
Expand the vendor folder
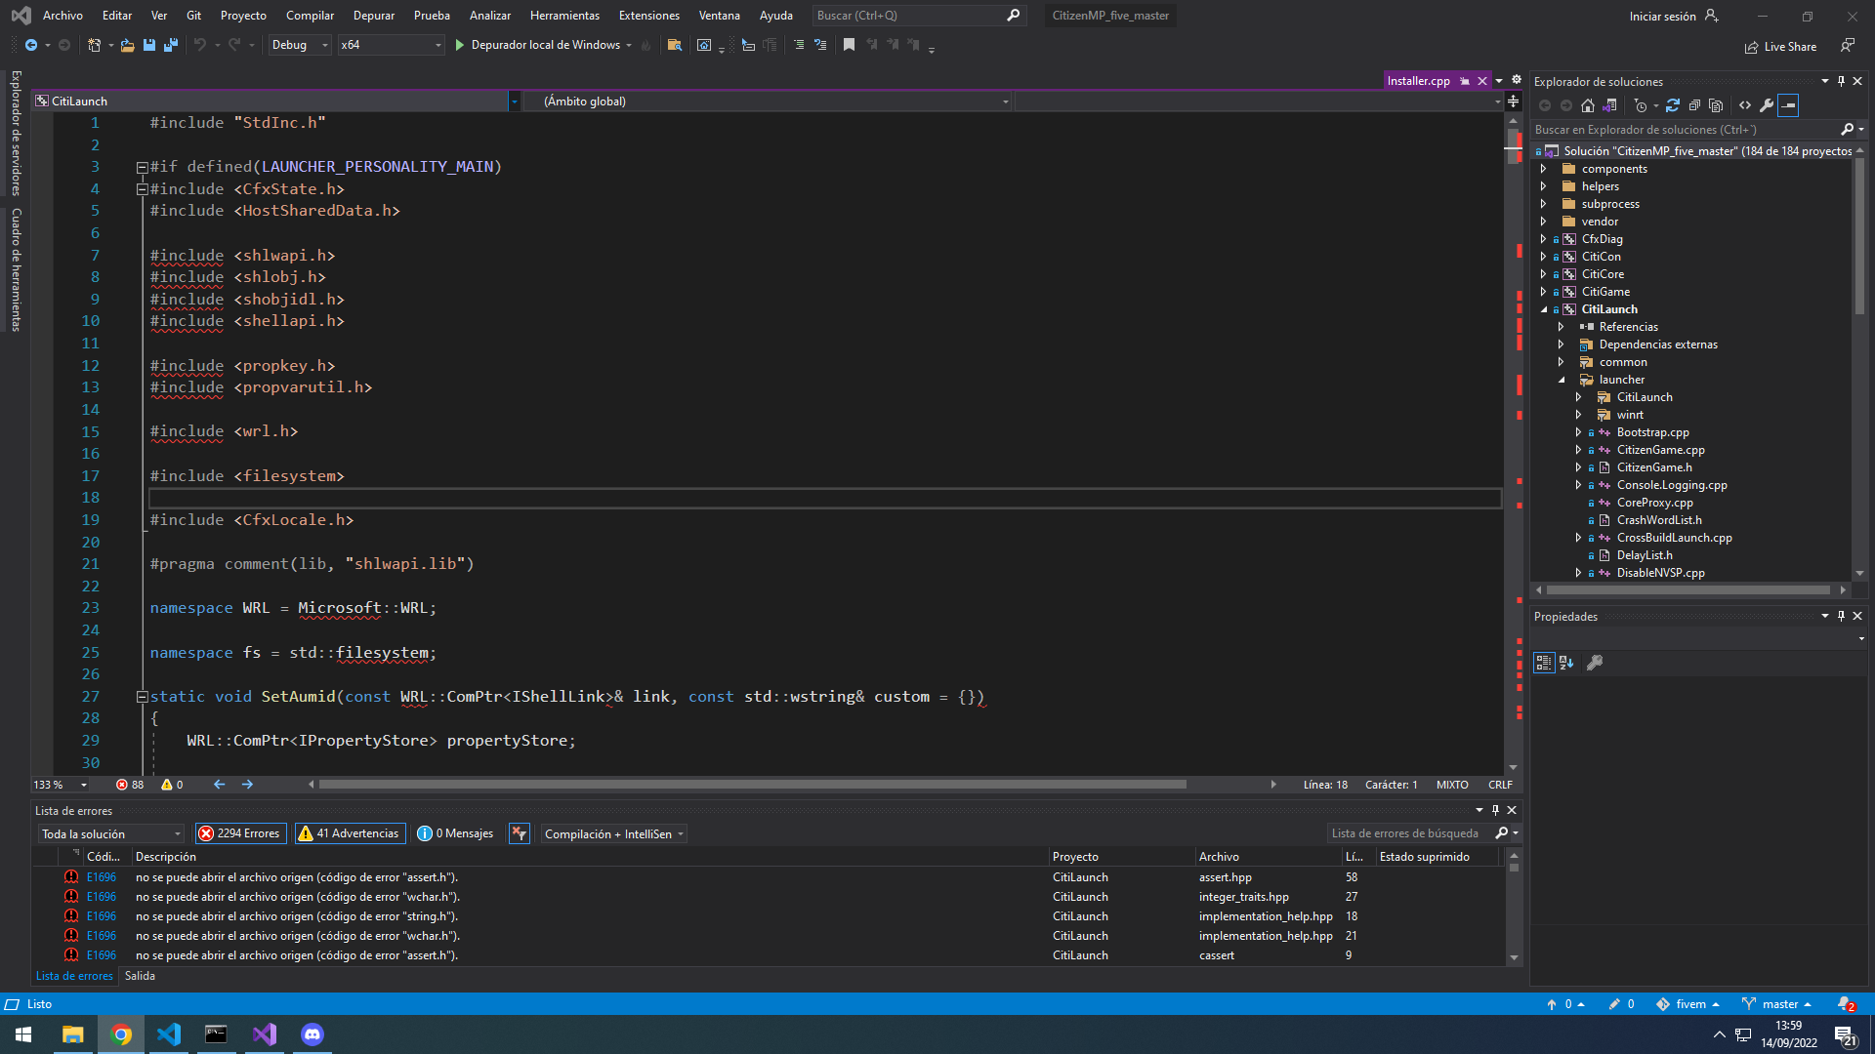pos(1543,222)
